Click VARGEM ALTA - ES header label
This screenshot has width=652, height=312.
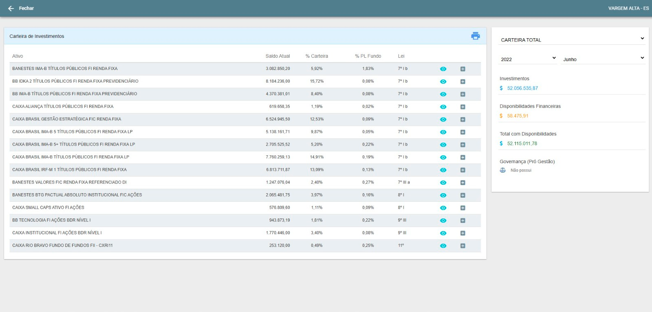(628, 8)
